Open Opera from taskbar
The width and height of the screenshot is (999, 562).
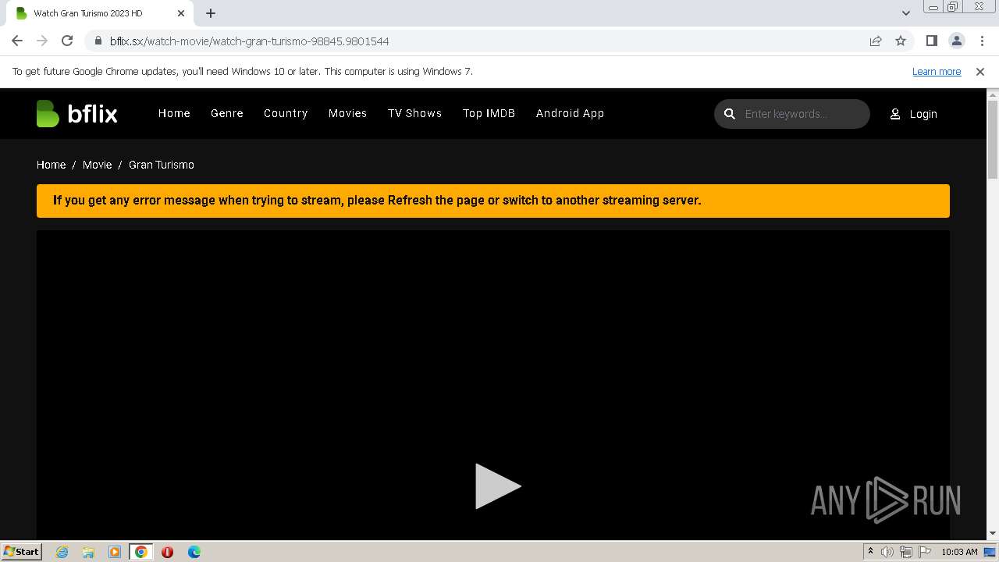[x=167, y=552]
